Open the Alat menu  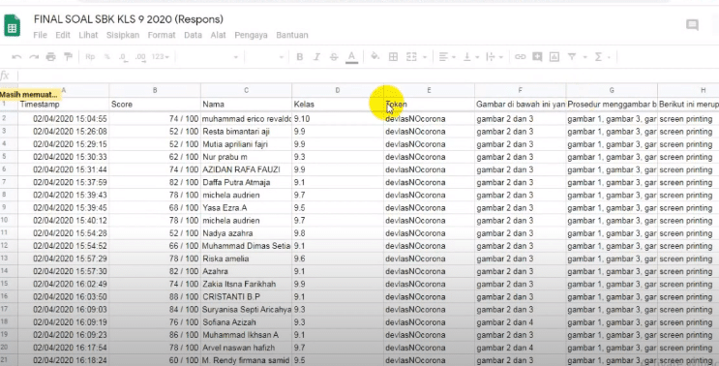coord(219,35)
